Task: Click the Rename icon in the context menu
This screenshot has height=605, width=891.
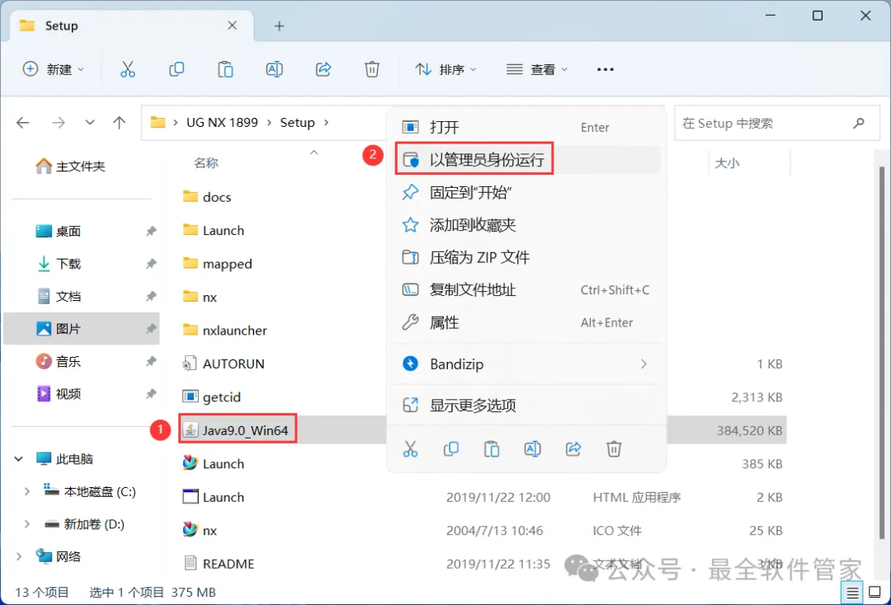Action: tap(532, 449)
